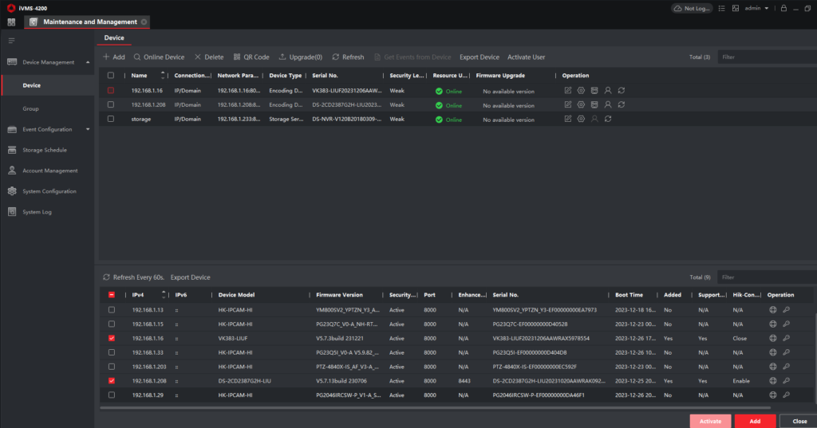This screenshot has height=428, width=817.
Task: Collapse the Device Management section
Action: coord(88,62)
